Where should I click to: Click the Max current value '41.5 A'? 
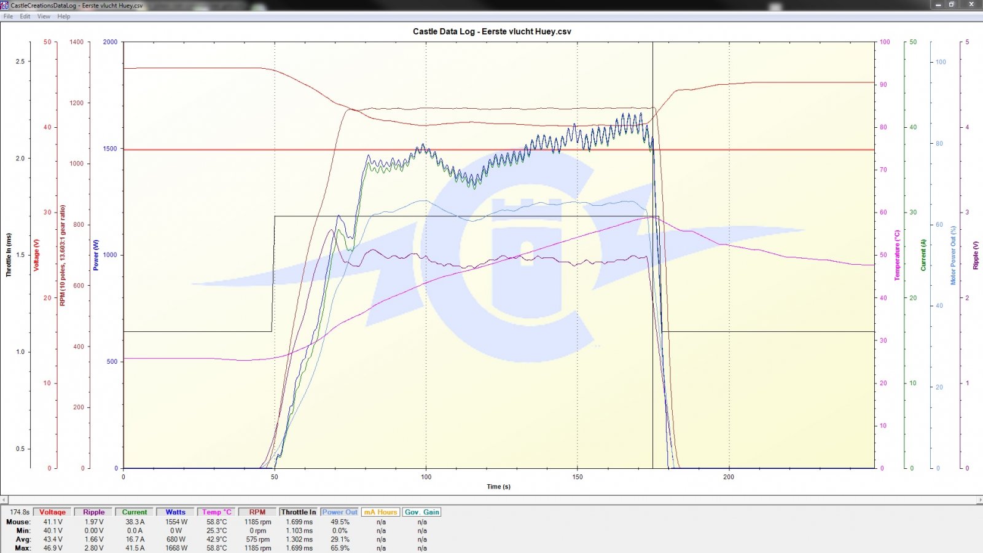[135, 548]
